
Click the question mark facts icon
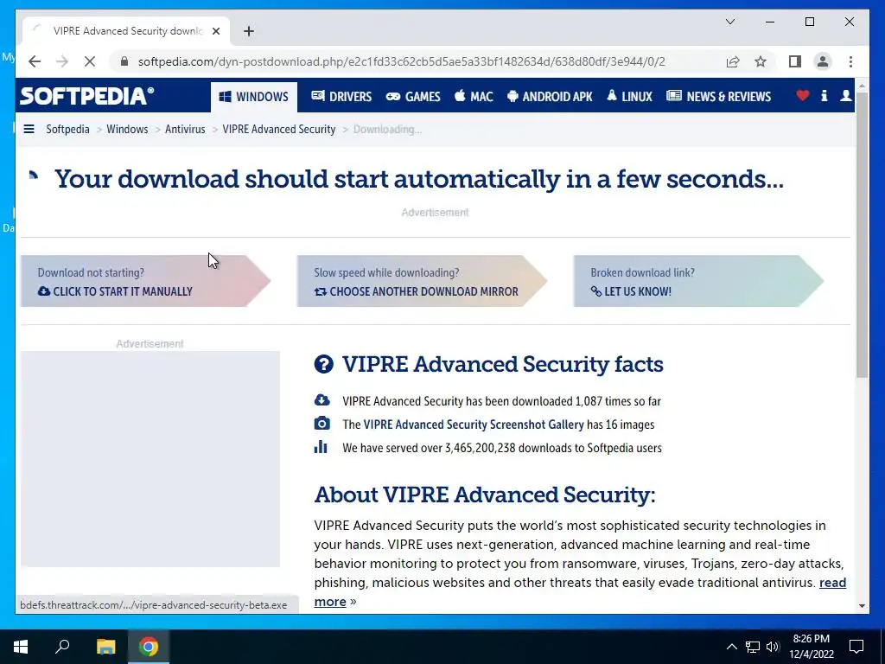[x=323, y=364]
